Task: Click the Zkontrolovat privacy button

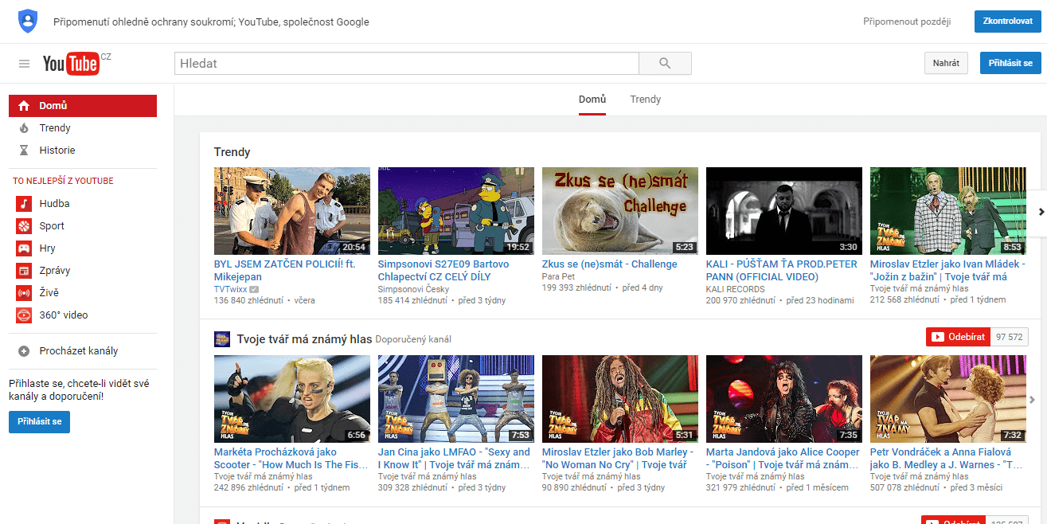Action: click(x=1008, y=22)
